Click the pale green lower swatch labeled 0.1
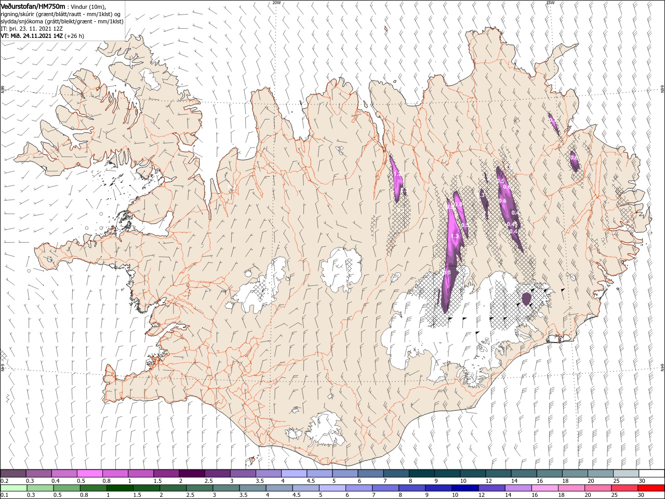 pyautogui.click(x=13, y=488)
